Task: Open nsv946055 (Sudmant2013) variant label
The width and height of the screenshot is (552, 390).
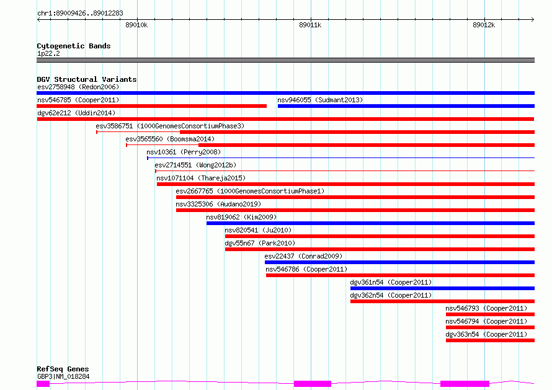Action: [320, 100]
